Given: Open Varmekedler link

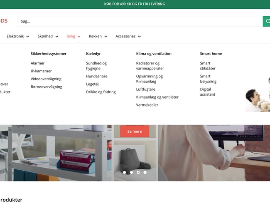Looking at the screenshot, I should 147,105.
